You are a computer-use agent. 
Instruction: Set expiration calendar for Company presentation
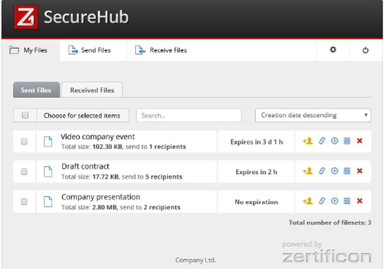(347, 201)
